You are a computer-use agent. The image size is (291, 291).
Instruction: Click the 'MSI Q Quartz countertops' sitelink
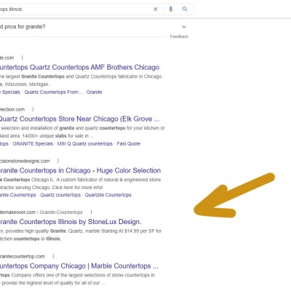point(85,144)
